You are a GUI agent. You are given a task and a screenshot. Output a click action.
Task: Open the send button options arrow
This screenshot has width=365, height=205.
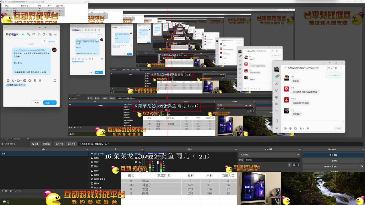pos(54,102)
